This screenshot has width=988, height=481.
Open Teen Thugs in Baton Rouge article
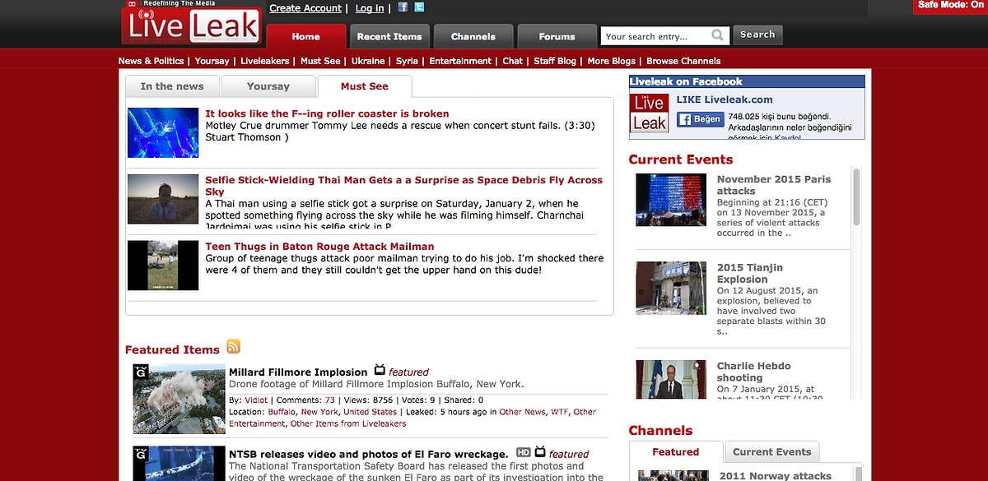coord(319,246)
